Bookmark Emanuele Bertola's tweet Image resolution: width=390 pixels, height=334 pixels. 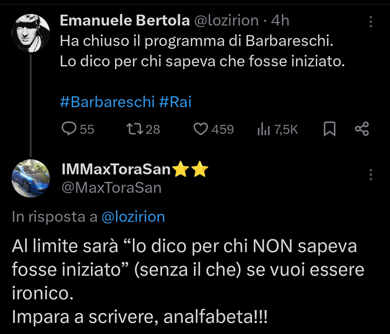pyautogui.click(x=329, y=129)
